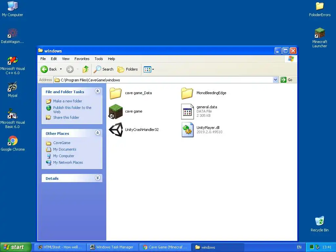Click the Go button

(286, 80)
